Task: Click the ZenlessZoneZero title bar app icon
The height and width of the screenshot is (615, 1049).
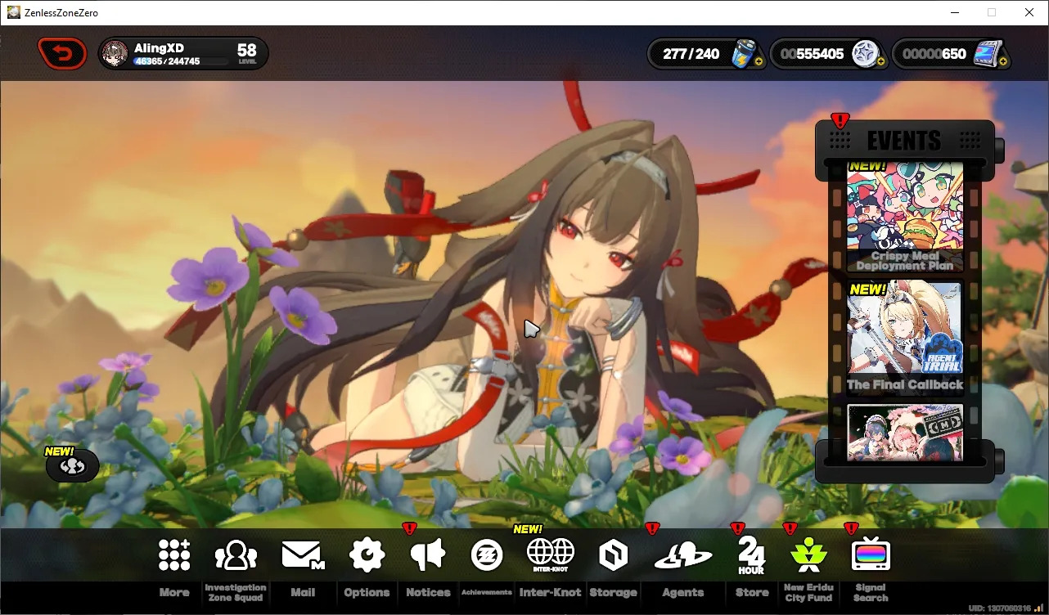Action: click(x=13, y=12)
